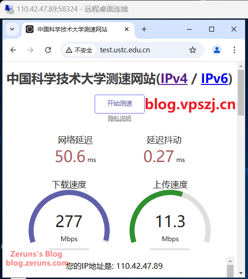The height and width of the screenshot is (279, 248).
Task: Click the page's vertical scrollbar thumb
Action: click(x=241, y=93)
